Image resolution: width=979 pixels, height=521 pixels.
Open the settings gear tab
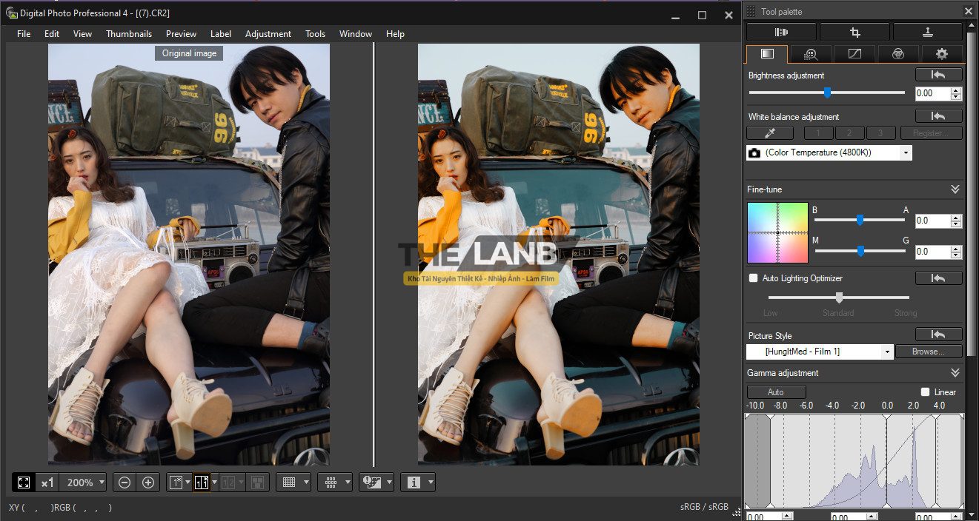[941, 53]
